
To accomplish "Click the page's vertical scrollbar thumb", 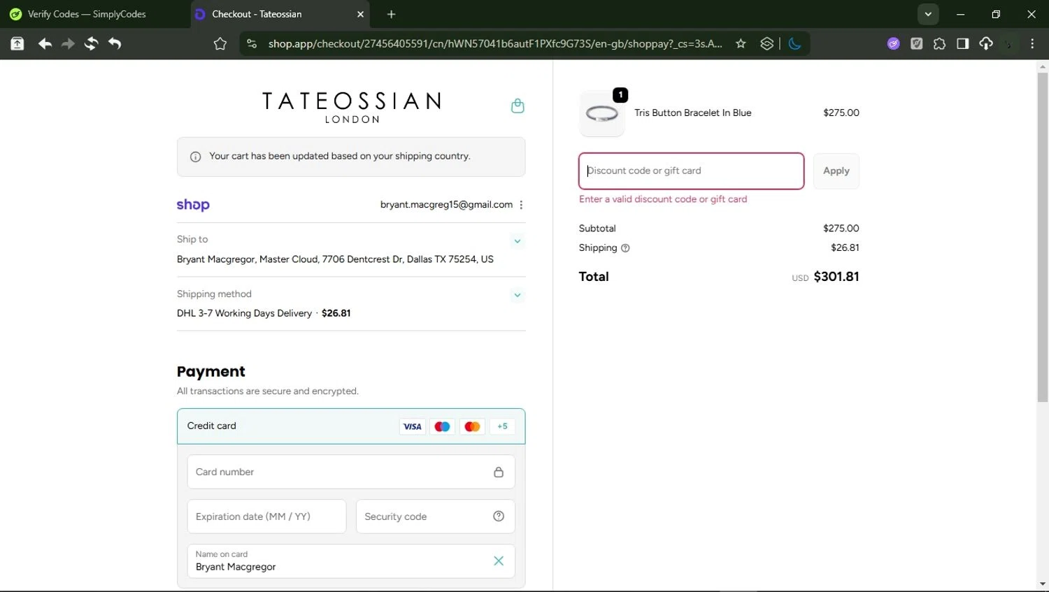I will 1043,238.
